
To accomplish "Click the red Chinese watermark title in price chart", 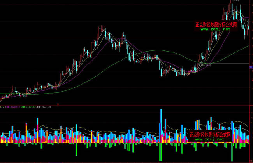I will (218, 24).
